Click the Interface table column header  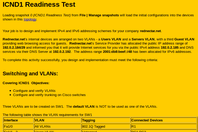pyautogui.click(x=11, y=120)
